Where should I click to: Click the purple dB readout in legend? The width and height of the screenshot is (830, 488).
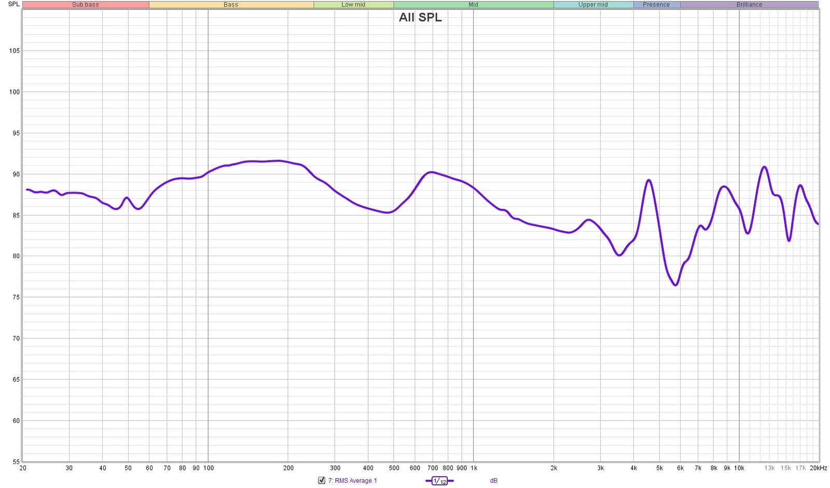click(493, 481)
